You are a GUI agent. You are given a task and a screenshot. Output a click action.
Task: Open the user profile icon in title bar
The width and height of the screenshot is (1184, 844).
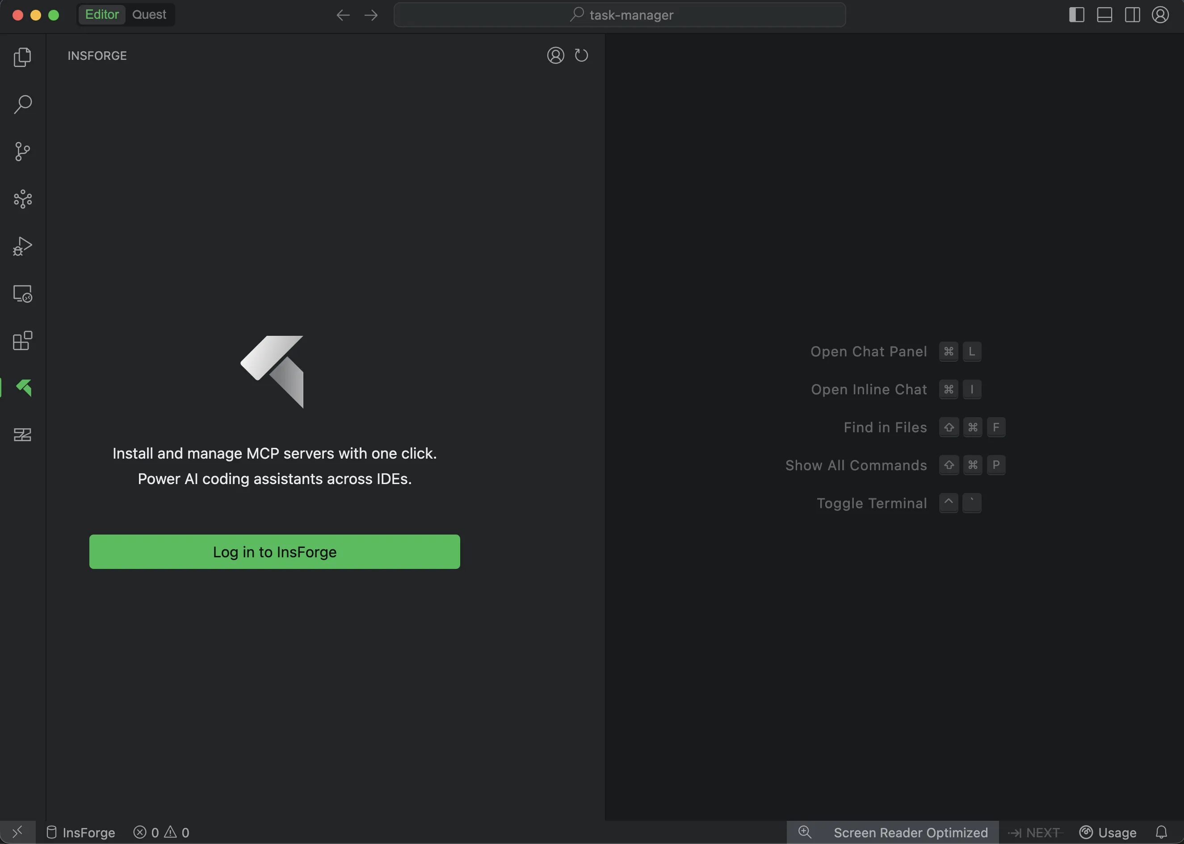pos(1160,15)
